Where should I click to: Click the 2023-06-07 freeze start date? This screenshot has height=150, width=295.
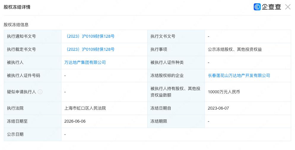[x=218, y=108]
